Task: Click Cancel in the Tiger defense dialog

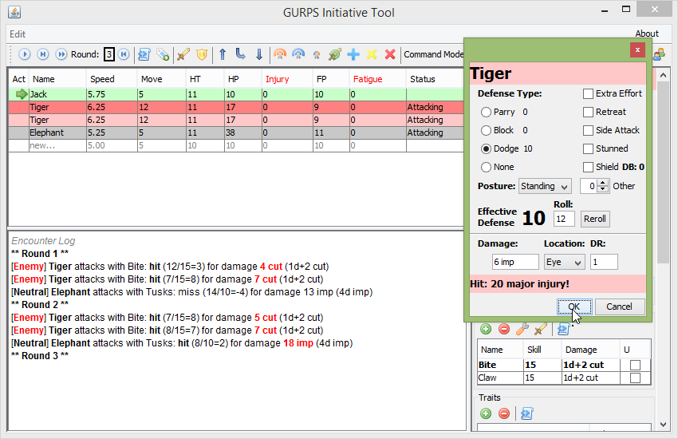Action: [x=619, y=307]
